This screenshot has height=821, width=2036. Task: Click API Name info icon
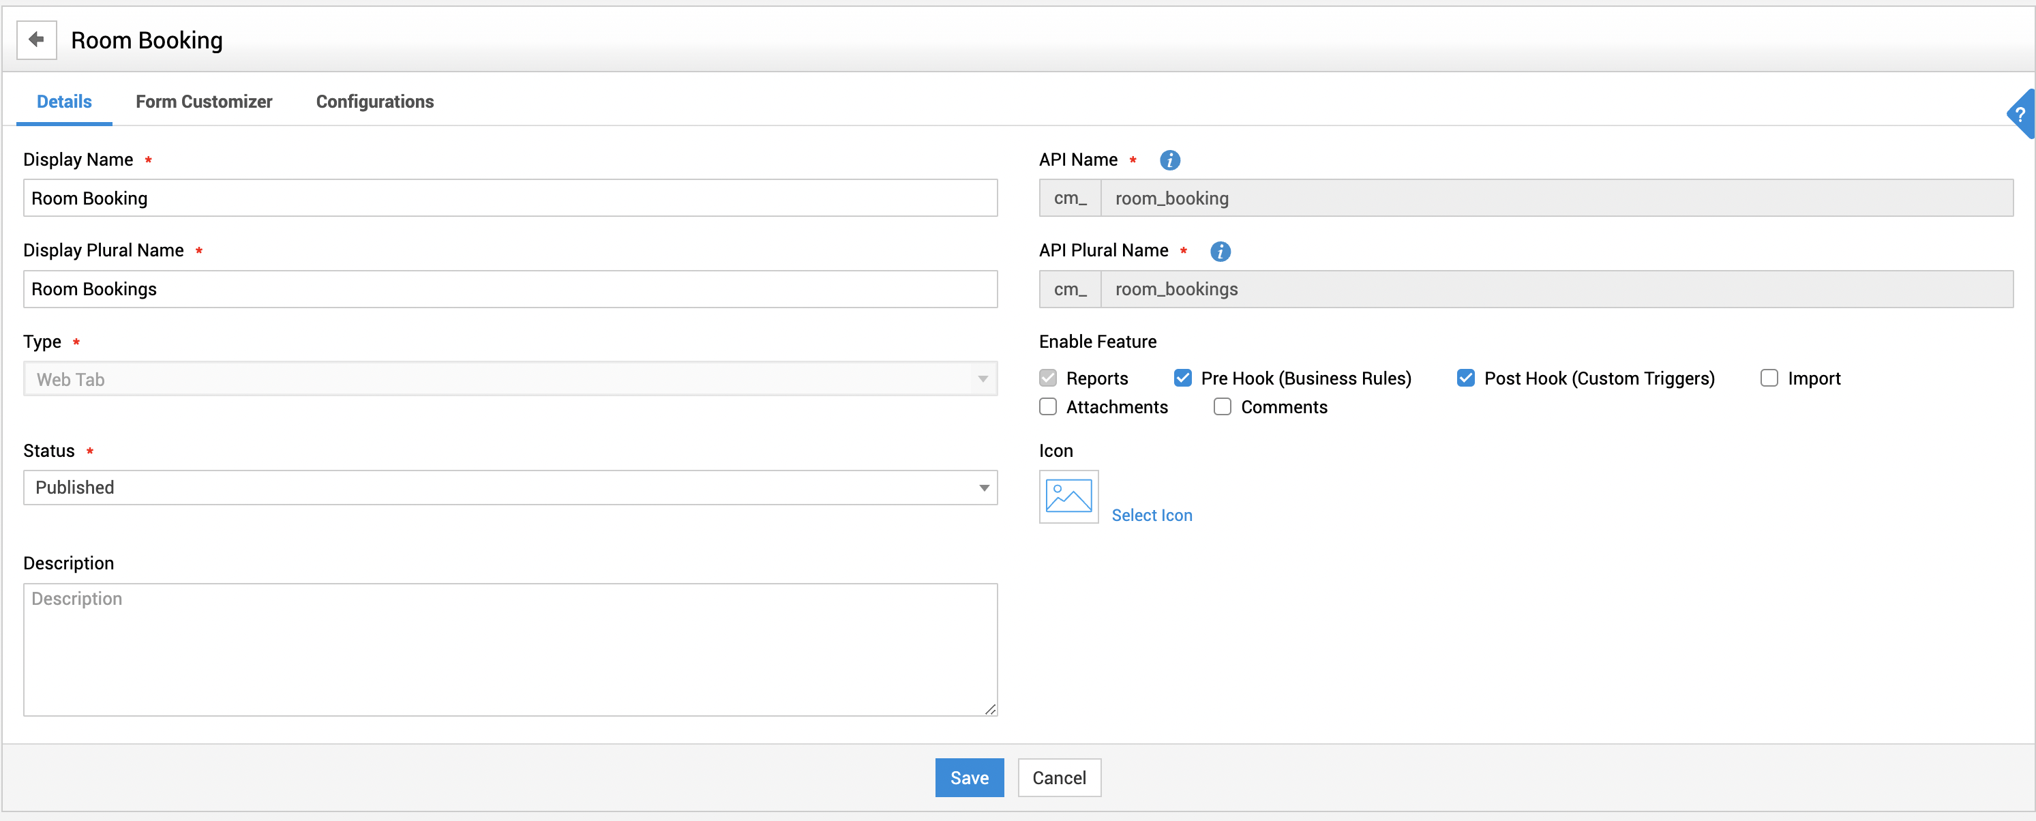(x=1169, y=160)
